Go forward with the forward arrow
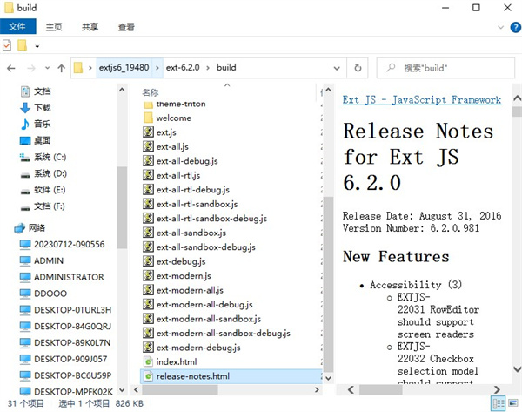Viewport: 522px width, 412px height. click(x=31, y=68)
